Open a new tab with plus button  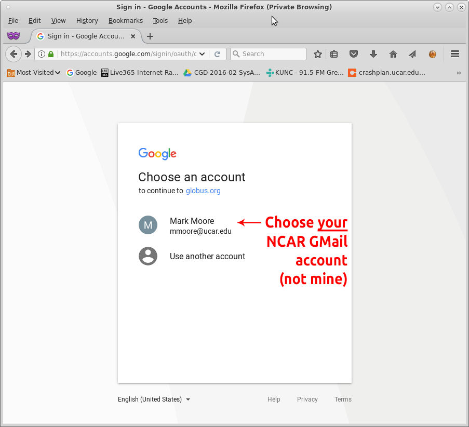coord(150,36)
